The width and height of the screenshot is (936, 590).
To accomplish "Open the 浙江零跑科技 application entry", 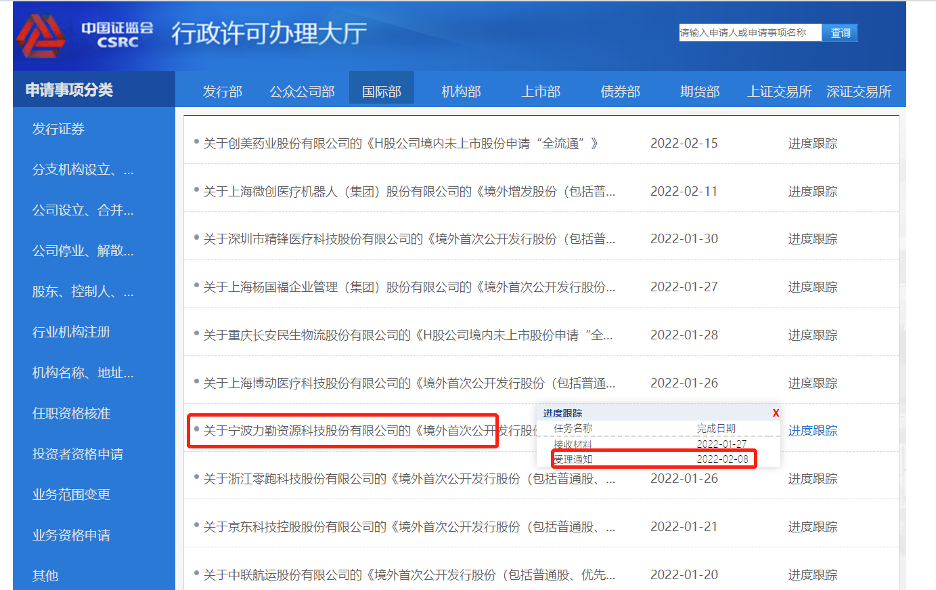I will [409, 479].
